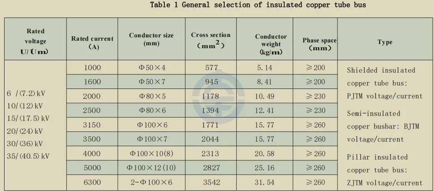Select the 'Rated voltage' column header

[x=35, y=41]
